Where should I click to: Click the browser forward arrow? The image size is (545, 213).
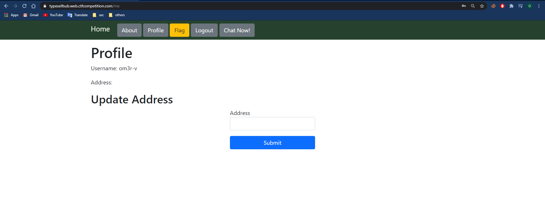click(x=15, y=6)
